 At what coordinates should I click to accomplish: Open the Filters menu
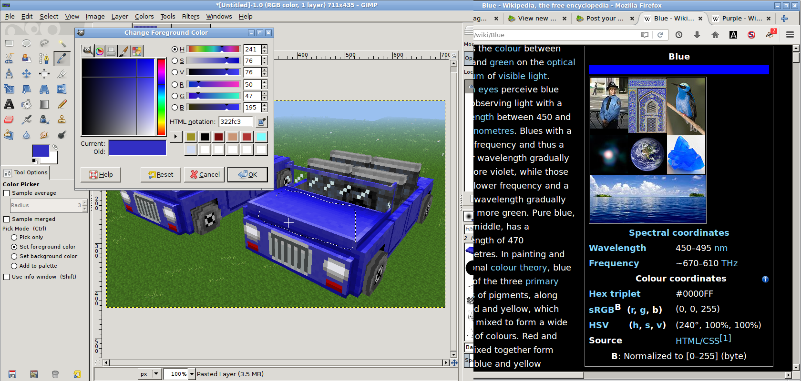(190, 16)
